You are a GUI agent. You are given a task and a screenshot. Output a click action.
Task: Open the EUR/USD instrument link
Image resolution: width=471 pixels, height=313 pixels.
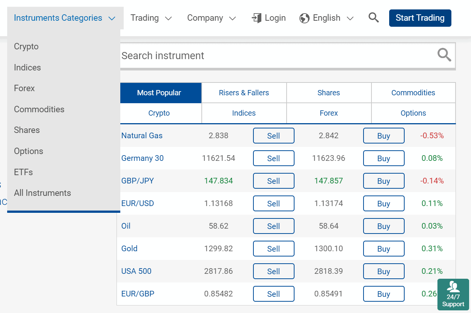[137, 203]
